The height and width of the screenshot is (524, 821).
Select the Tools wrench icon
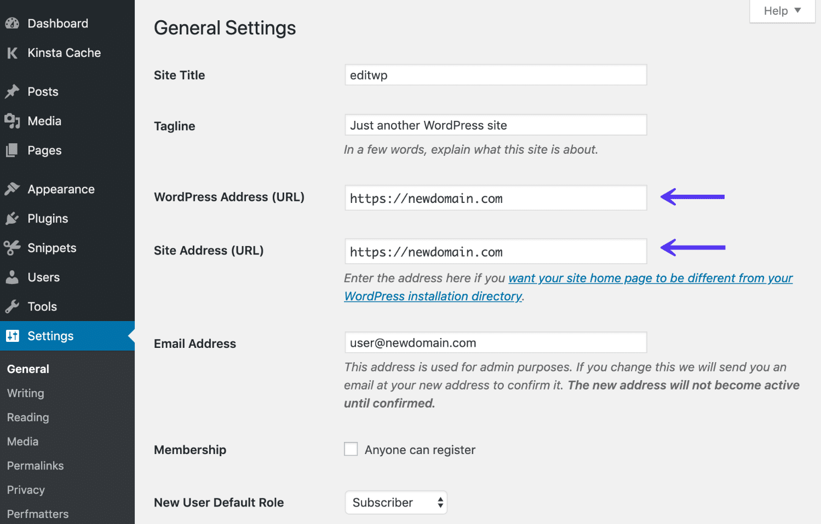click(x=12, y=306)
